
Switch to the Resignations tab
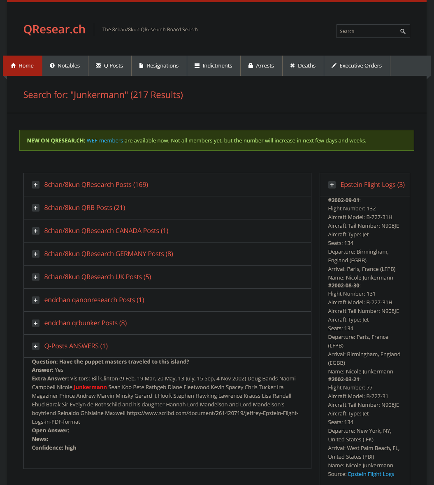coord(159,65)
